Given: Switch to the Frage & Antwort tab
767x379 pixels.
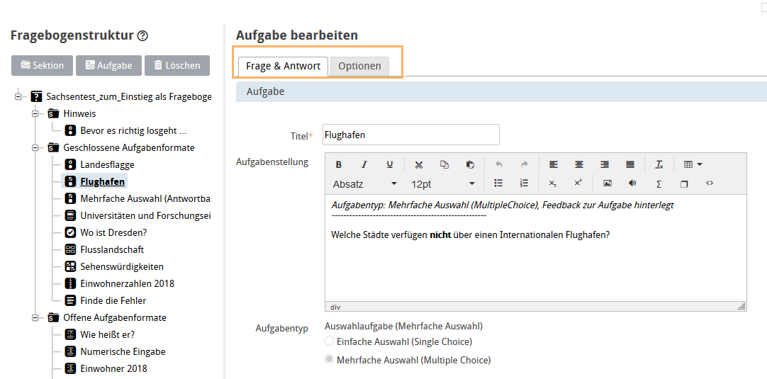Looking at the screenshot, I should pyautogui.click(x=283, y=66).
